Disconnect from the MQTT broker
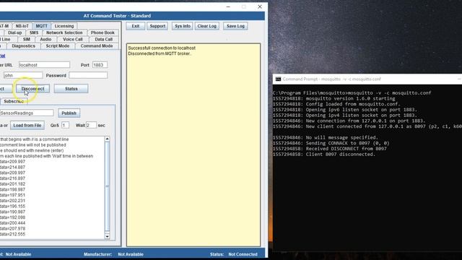The width and height of the screenshot is (462, 260). 32,89
